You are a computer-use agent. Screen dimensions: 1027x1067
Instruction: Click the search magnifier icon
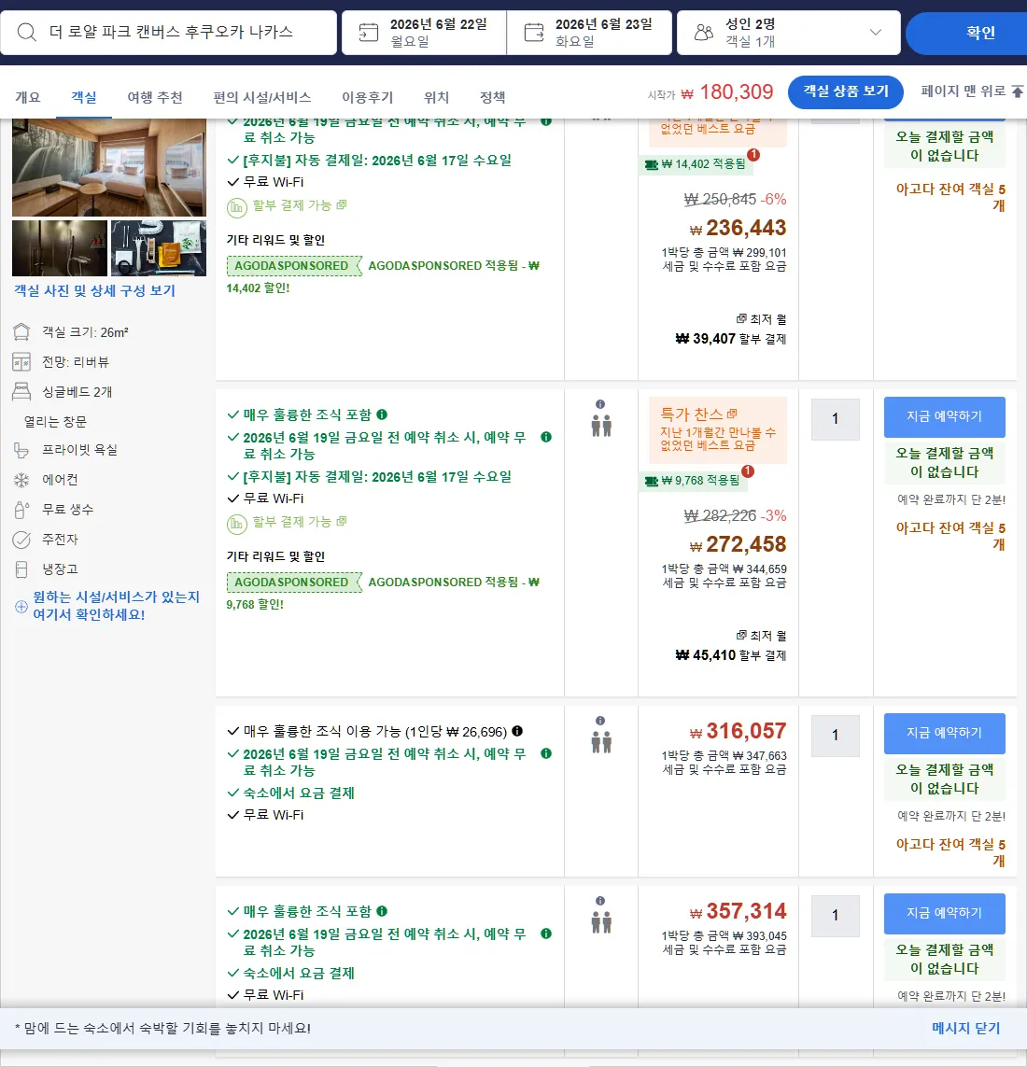click(x=26, y=32)
